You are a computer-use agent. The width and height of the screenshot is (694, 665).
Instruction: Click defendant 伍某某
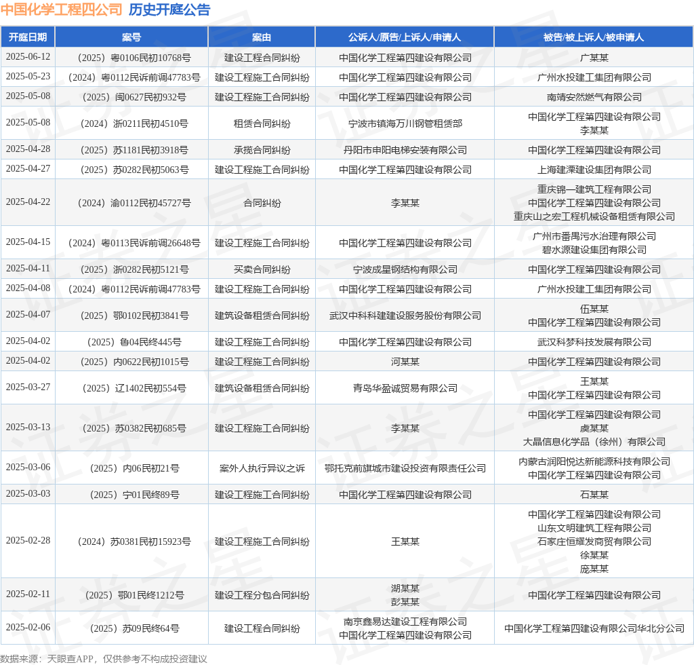click(594, 309)
